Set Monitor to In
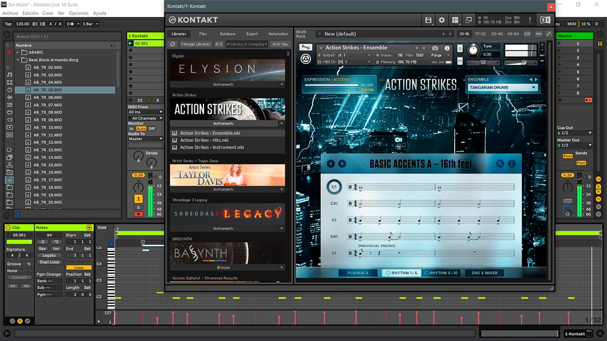 pos(132,129)
